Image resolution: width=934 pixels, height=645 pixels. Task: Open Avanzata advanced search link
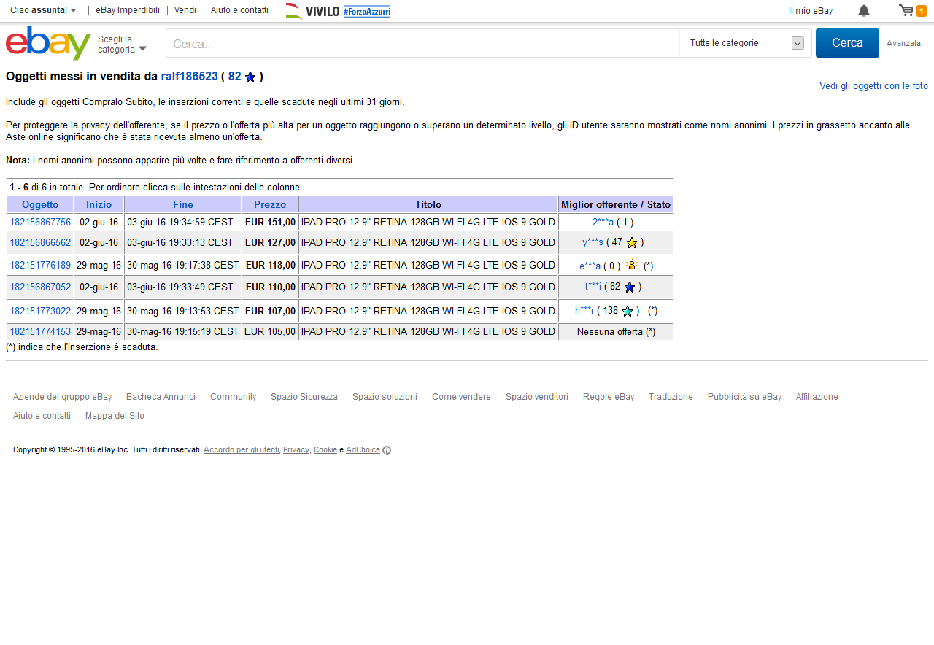coord(903,43)
